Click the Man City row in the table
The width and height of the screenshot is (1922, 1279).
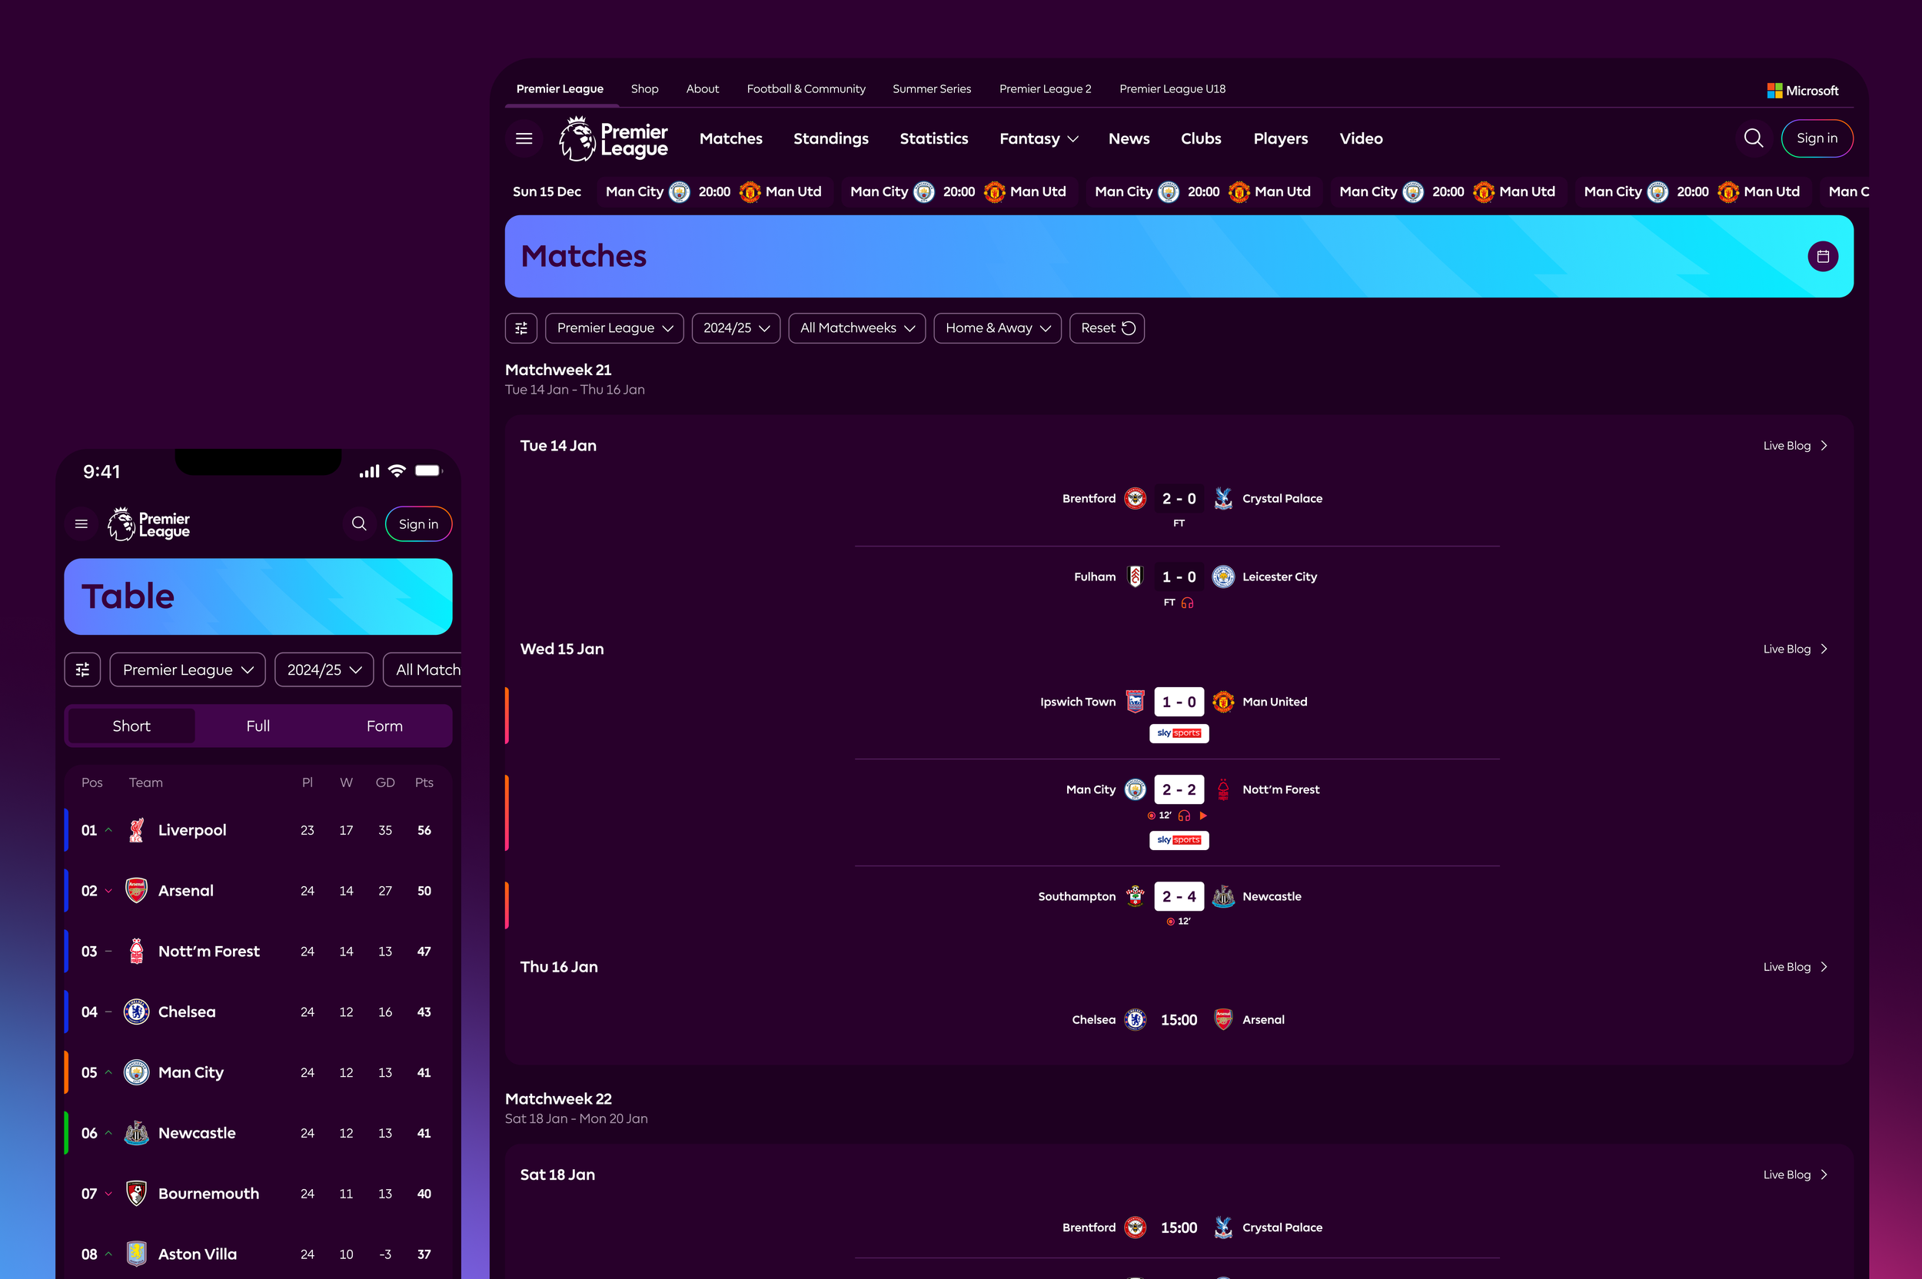tap(258, 1073)
